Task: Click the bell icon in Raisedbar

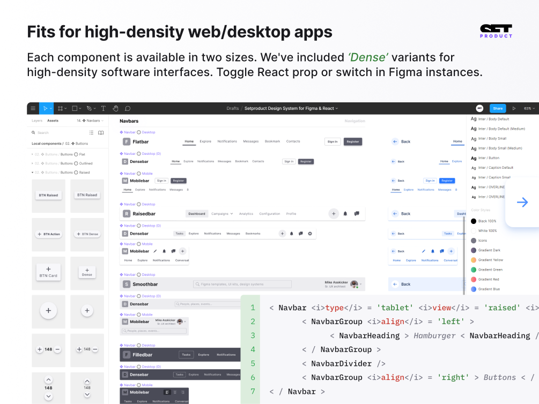Action: tap(345, 214)
